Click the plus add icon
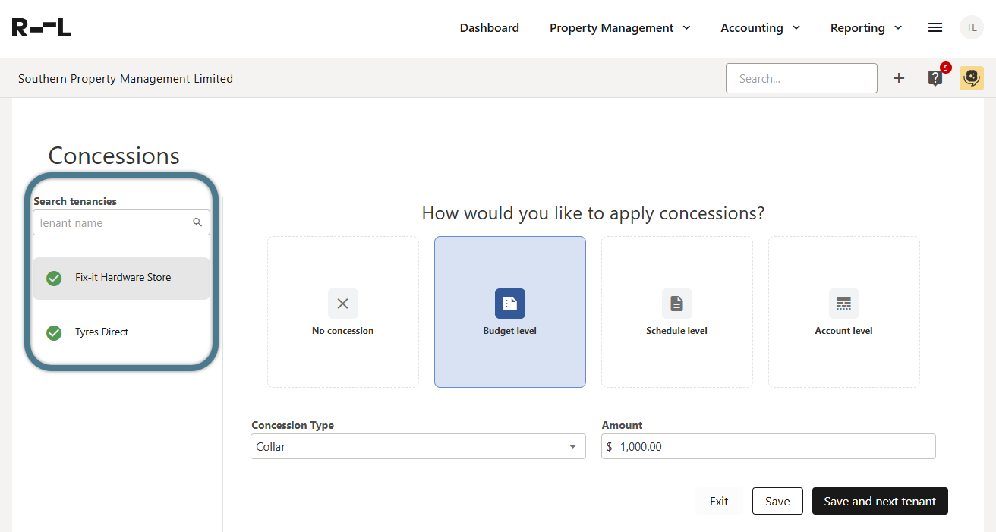Viewport: 996px width, 532px height. click(899, 78)
